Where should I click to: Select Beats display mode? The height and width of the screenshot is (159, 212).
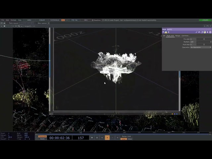point(42,139)
